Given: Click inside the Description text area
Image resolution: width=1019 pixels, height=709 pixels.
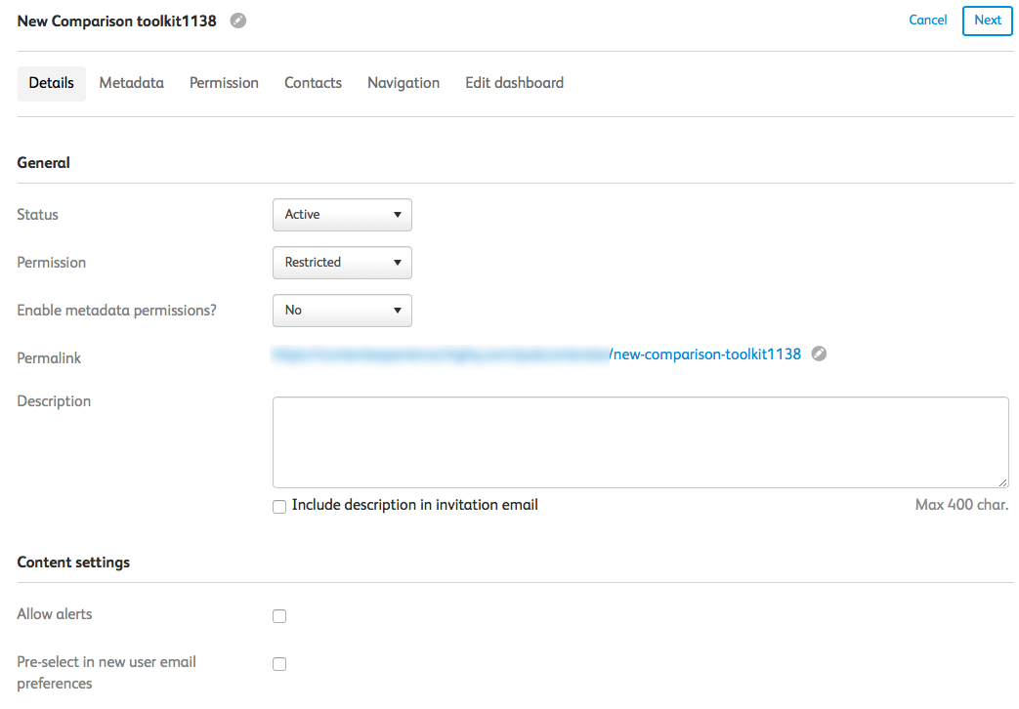Looking at the screenshot, I should [x=640, y=441].
